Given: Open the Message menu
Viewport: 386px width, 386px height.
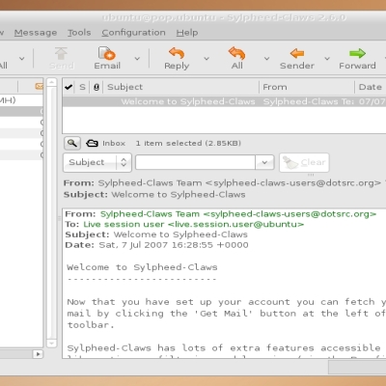Looking at the screenshot, I should tap(36, 33).
